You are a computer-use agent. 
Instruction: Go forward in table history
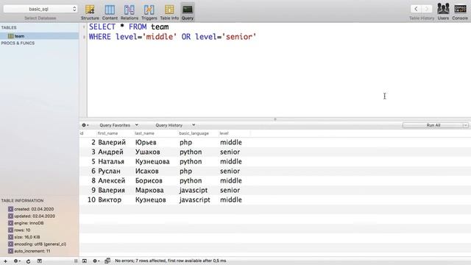click(x=427, y=9)
